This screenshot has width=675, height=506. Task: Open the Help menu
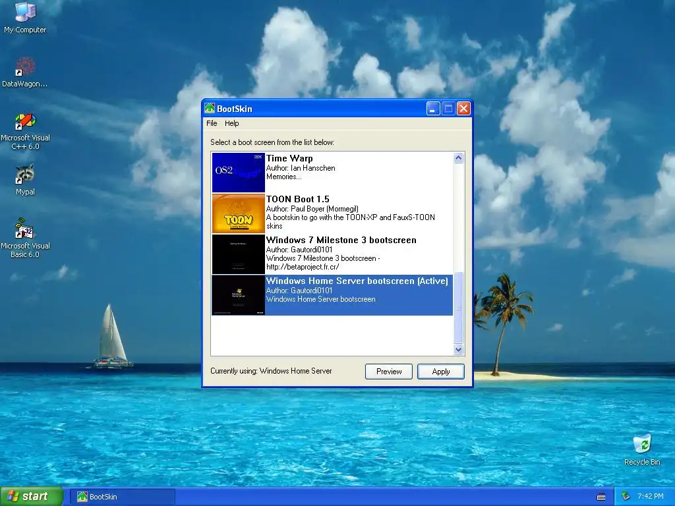click(231, 123)
